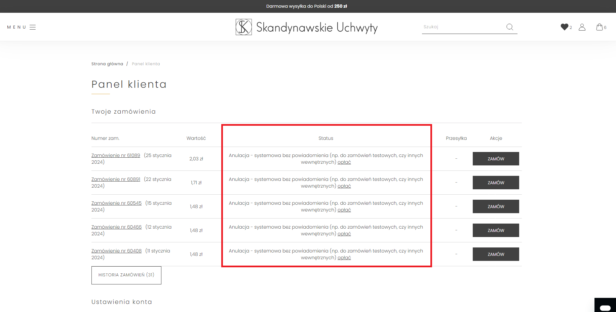
Task: Click opłać for order 60408
Action: (x=344, y=258)
